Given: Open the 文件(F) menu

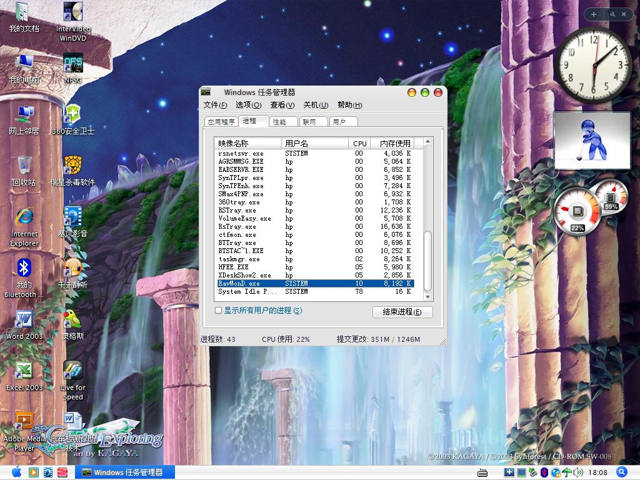Looking at the screenshot, I should tap(215, 105).
